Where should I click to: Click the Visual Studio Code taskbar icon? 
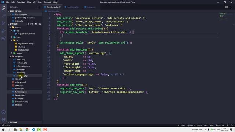[33, 129]
